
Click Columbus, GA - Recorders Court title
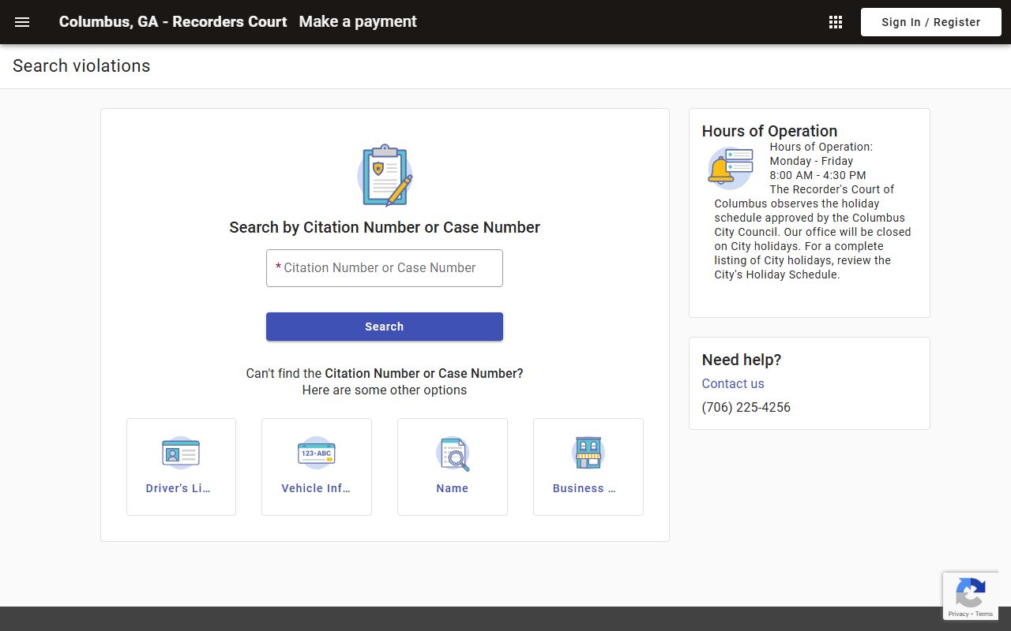click(x=173, y=22)
